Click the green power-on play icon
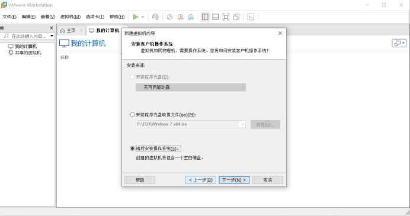The width and height of the screenshot is (410, 216). (x=135, y=17)
